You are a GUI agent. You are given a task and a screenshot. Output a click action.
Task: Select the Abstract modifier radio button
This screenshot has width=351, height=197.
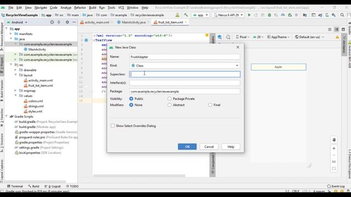click(x=169, y=105)
